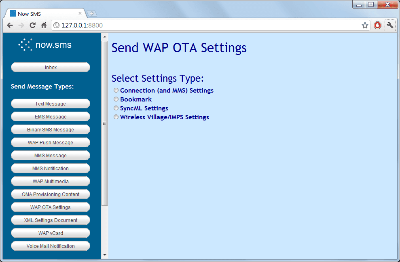
Task: Close the Now SMS tab
Action: tap(80, 13)
